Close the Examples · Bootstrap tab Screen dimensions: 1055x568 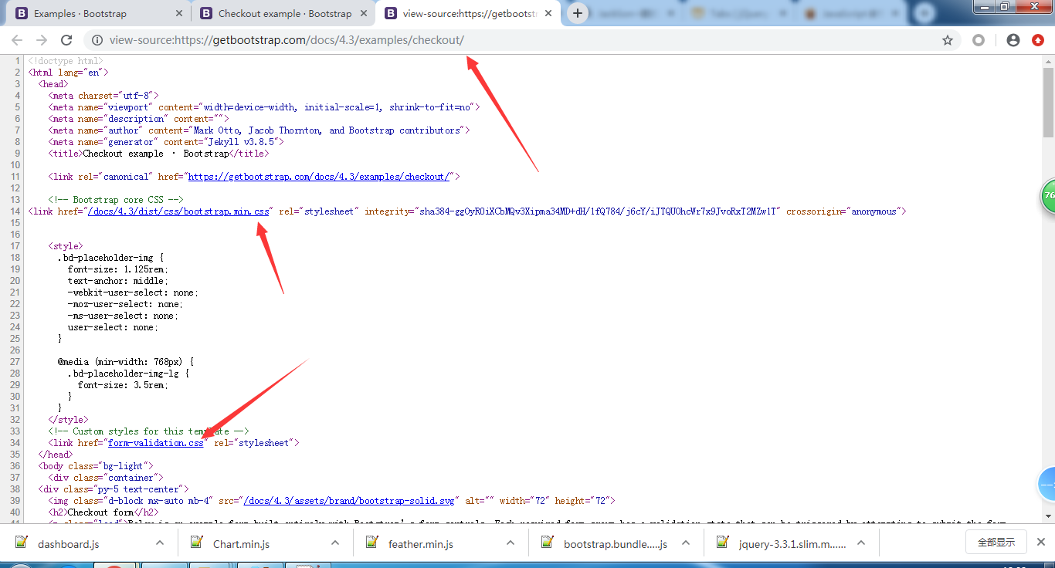click(x=179, y=13)
